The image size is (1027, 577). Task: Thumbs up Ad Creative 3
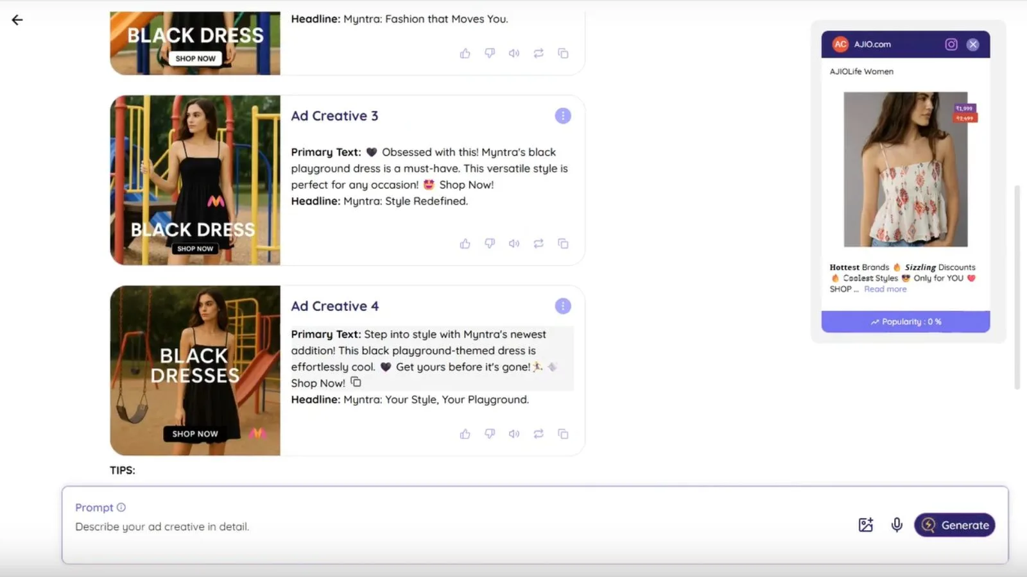465,244
